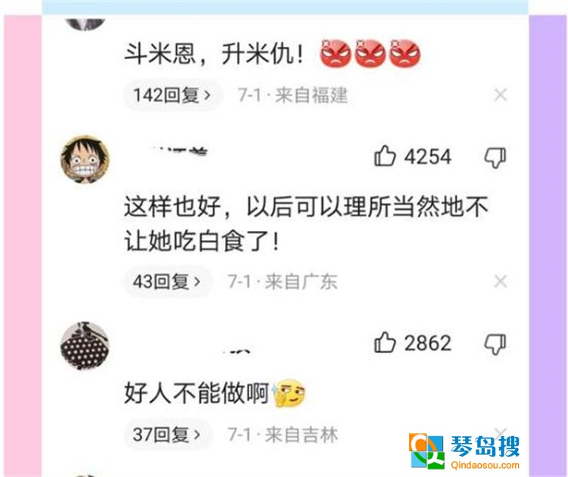Like the comment with 4254 likes
Viewport: 568px width, 477px height.
384,156
